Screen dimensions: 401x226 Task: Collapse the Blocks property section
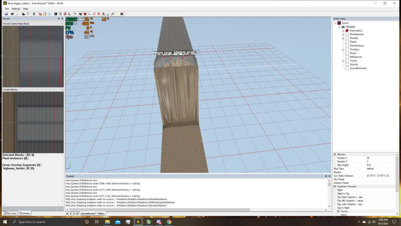335,154
